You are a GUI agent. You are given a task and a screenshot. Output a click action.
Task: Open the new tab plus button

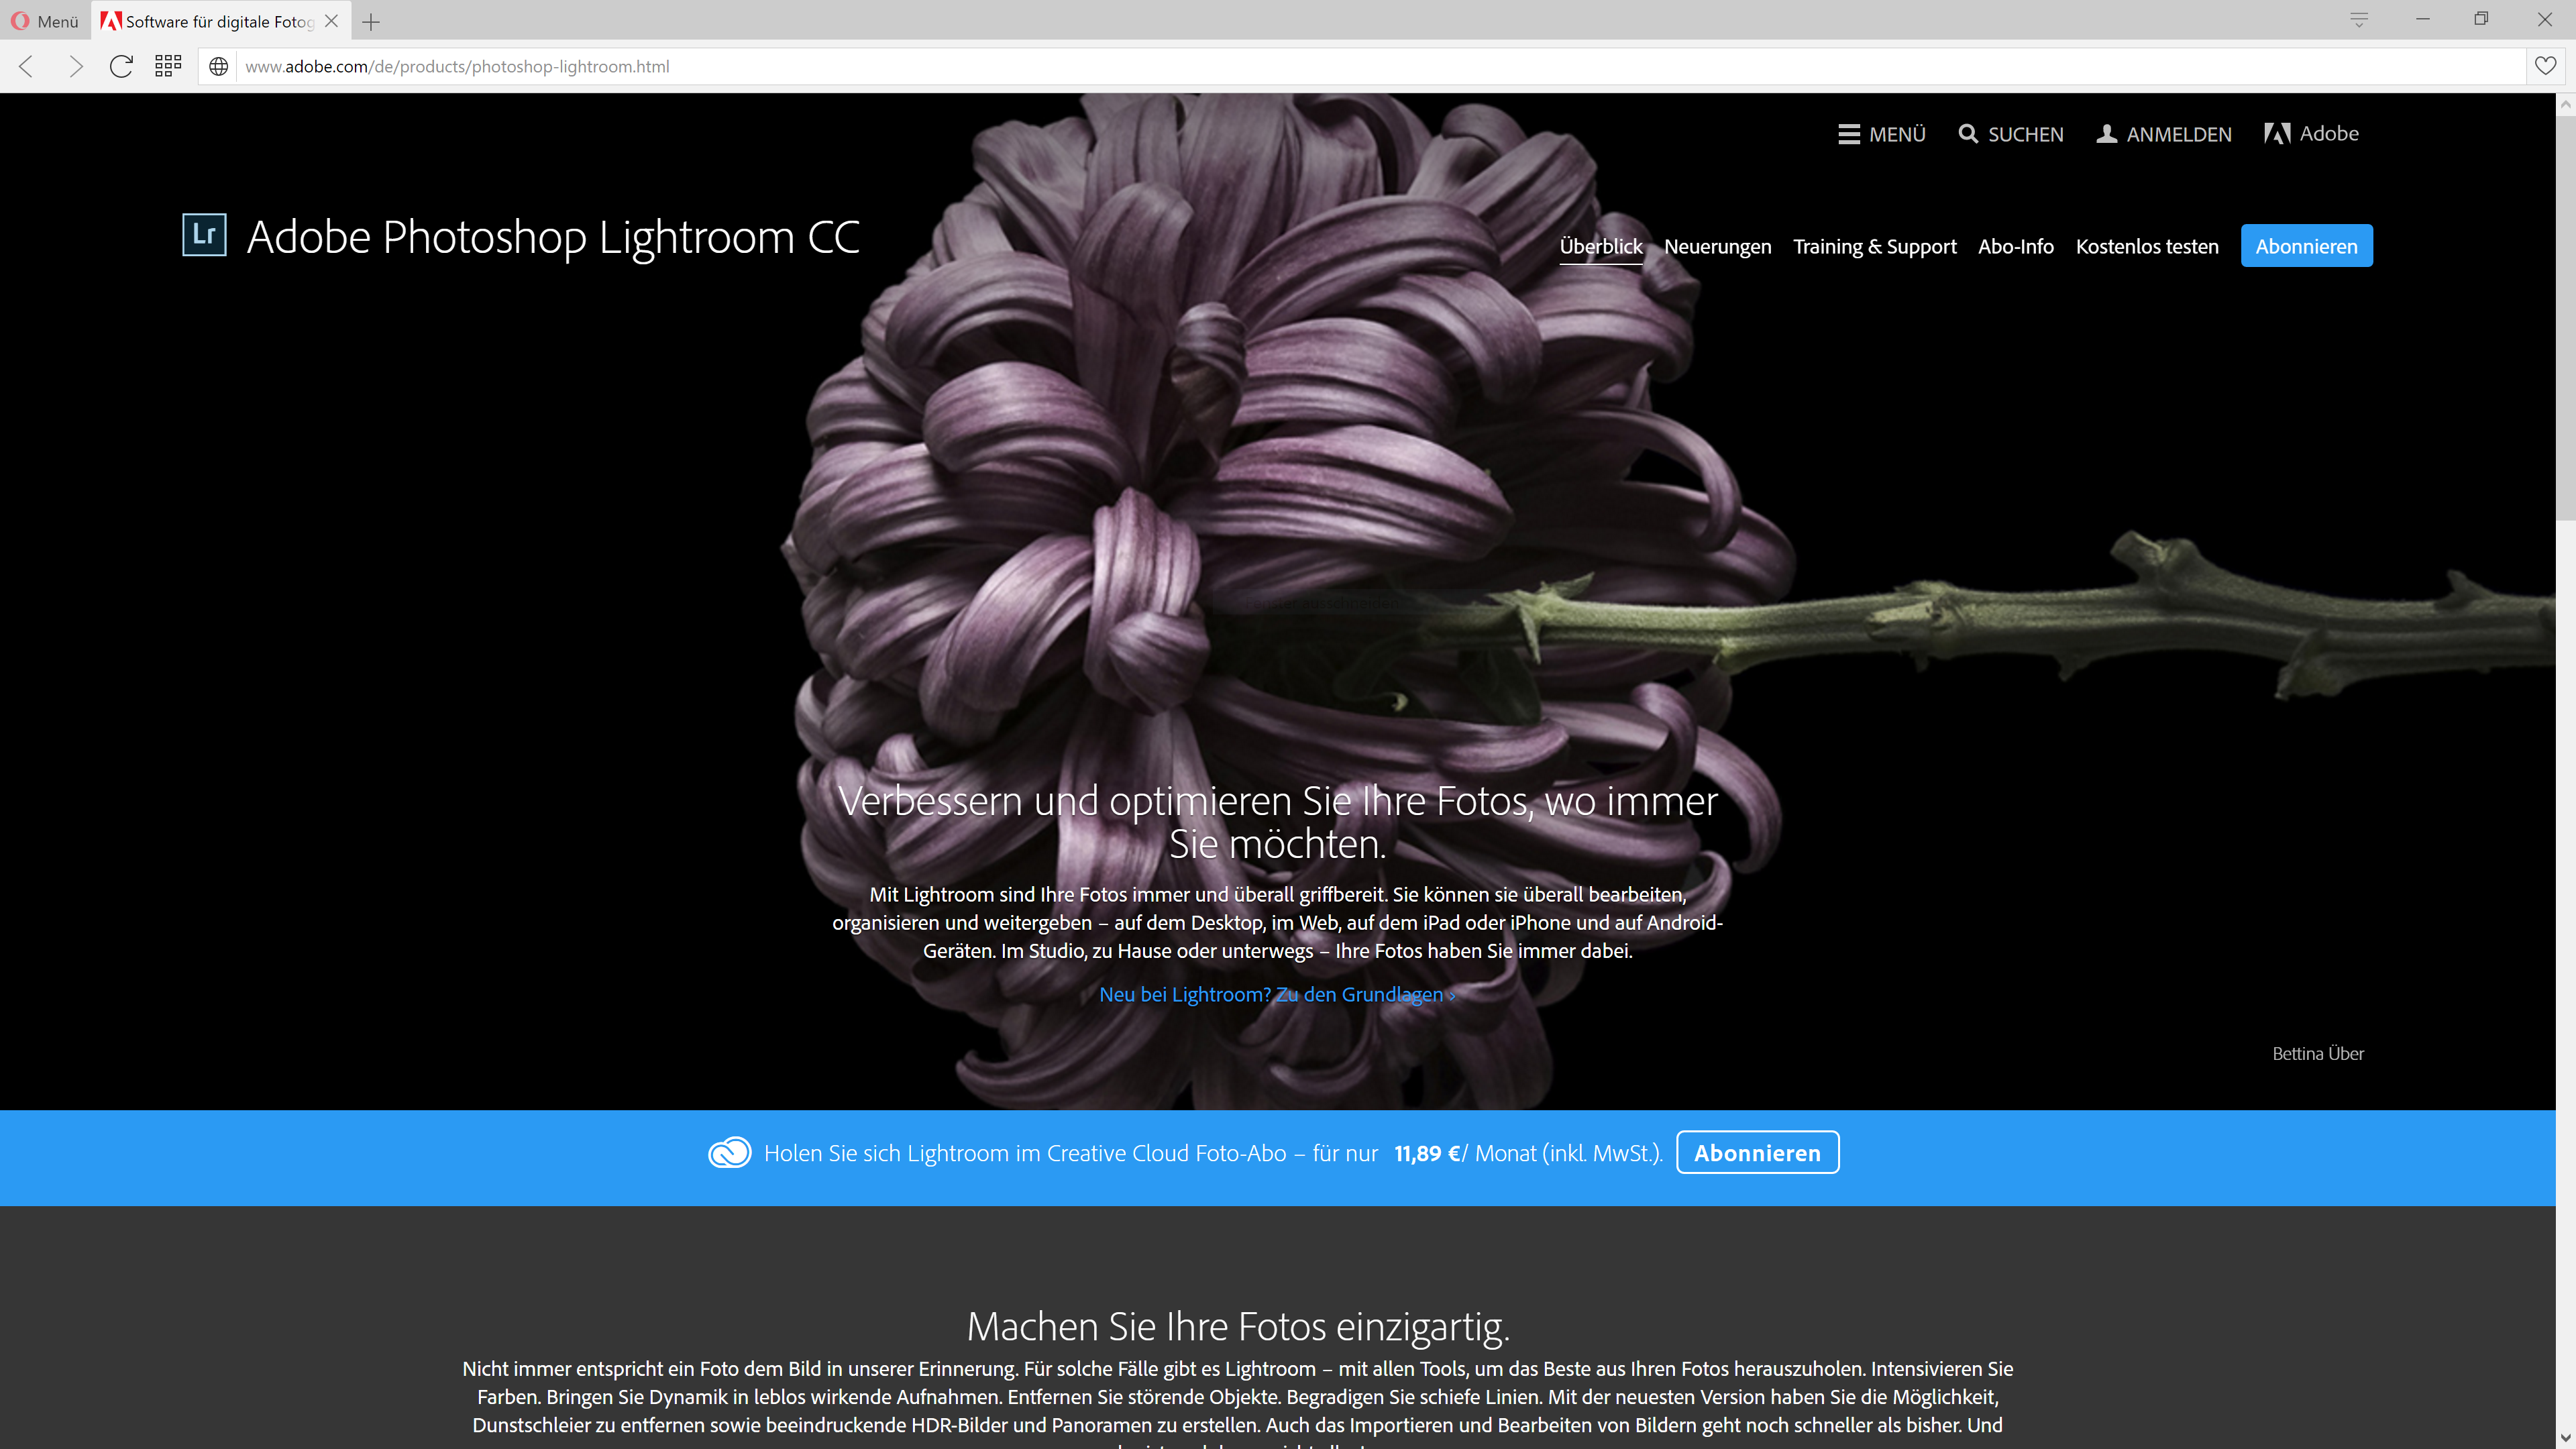point(371,21)
